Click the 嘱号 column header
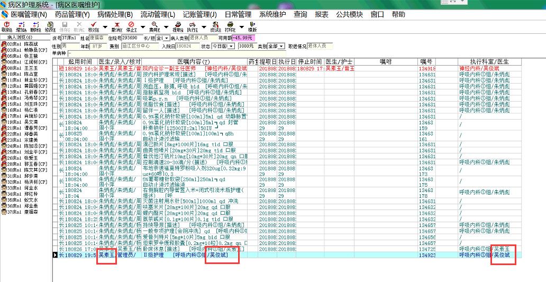This screenshot has width=546, height=282. pos(426,61)
